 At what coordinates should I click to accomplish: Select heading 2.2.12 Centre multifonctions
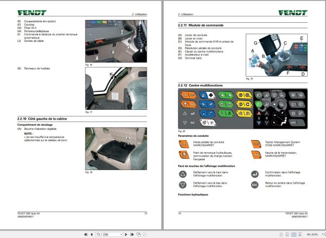(x=200, y=85)
